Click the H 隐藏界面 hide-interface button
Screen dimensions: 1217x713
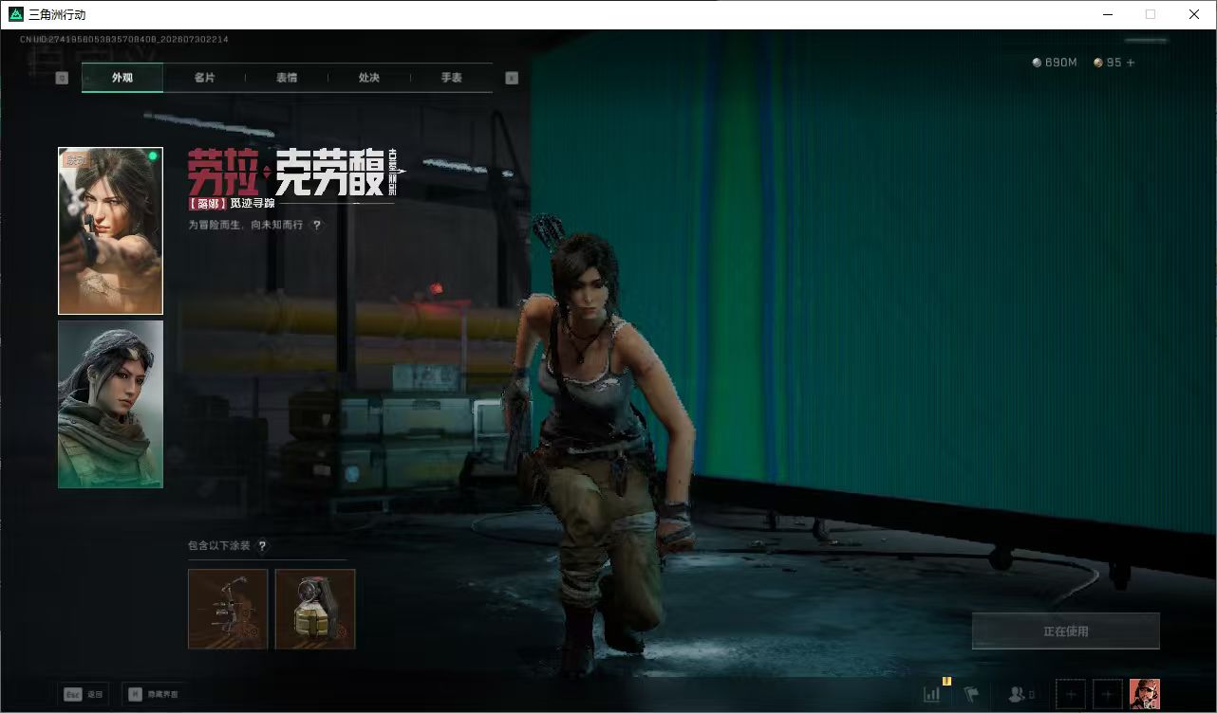(x=155, y=694)
